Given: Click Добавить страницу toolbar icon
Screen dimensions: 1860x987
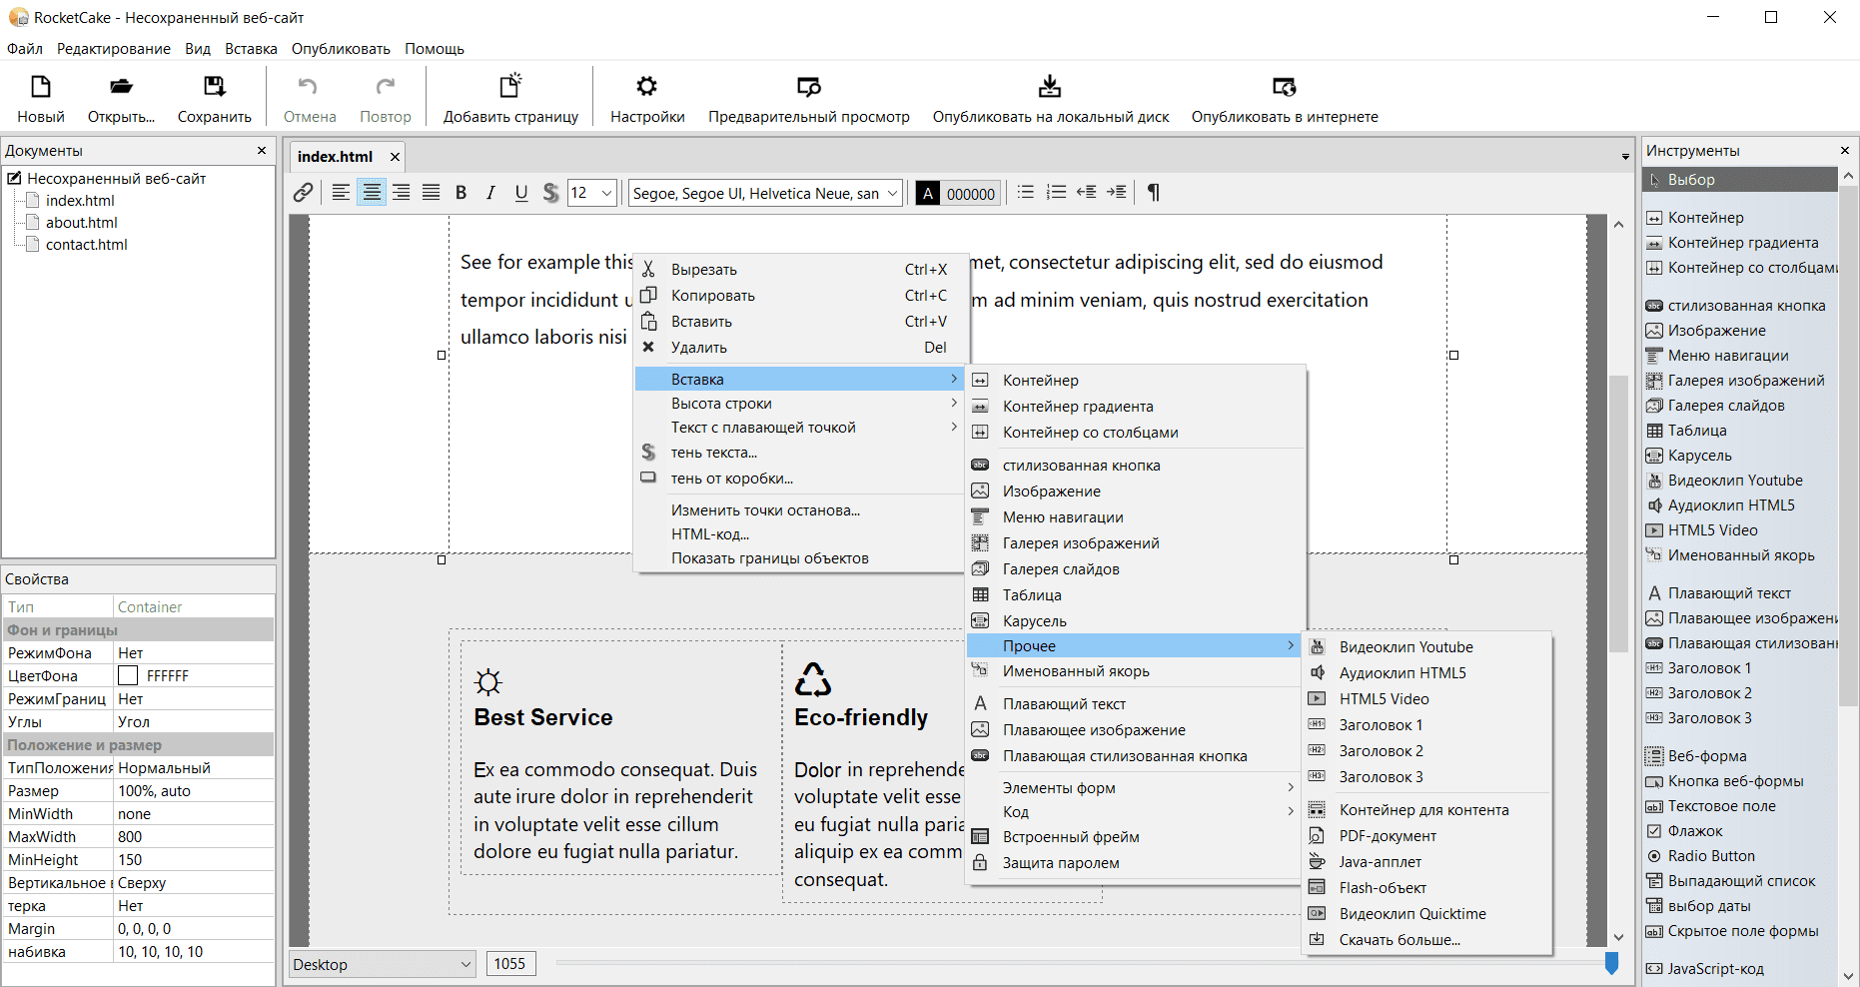Looking at the screenshot, I should click(510, 87).
